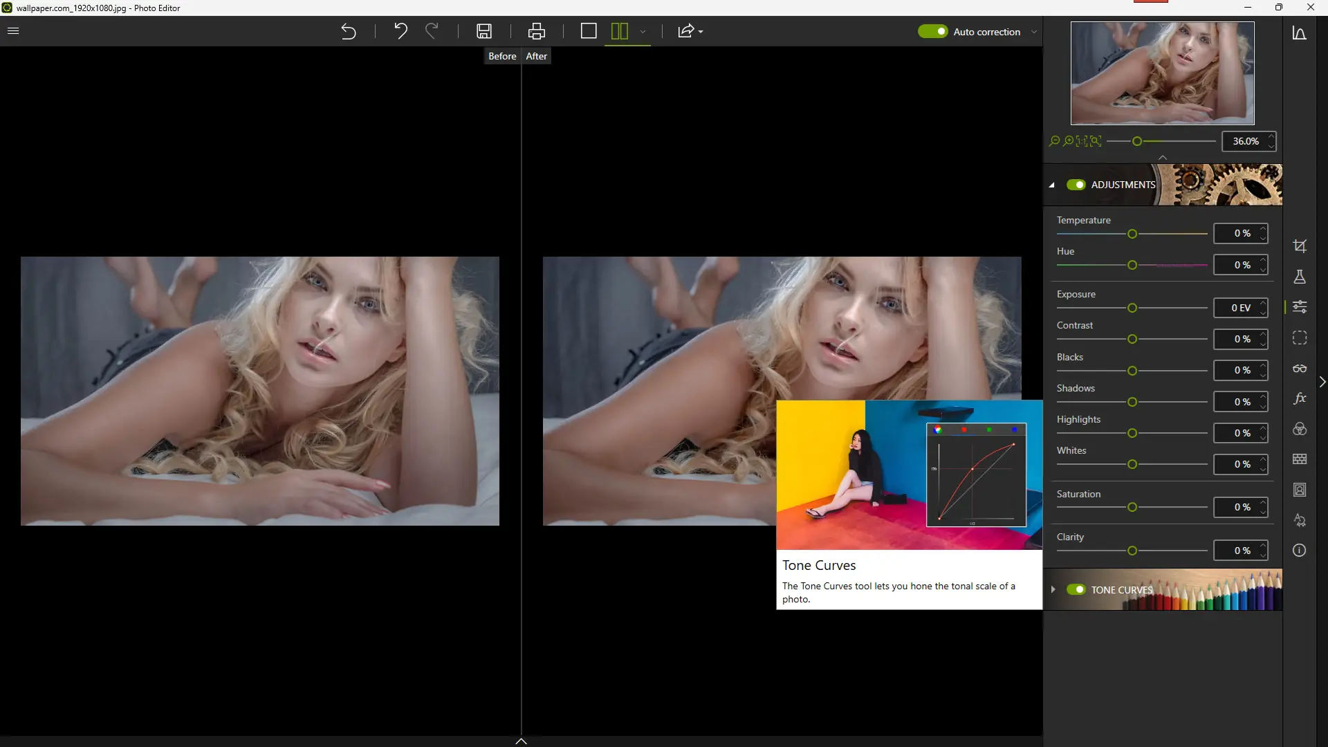This screenshot has height=747, width=1328.
Task: Click the After label
Action: coord(536,56)
